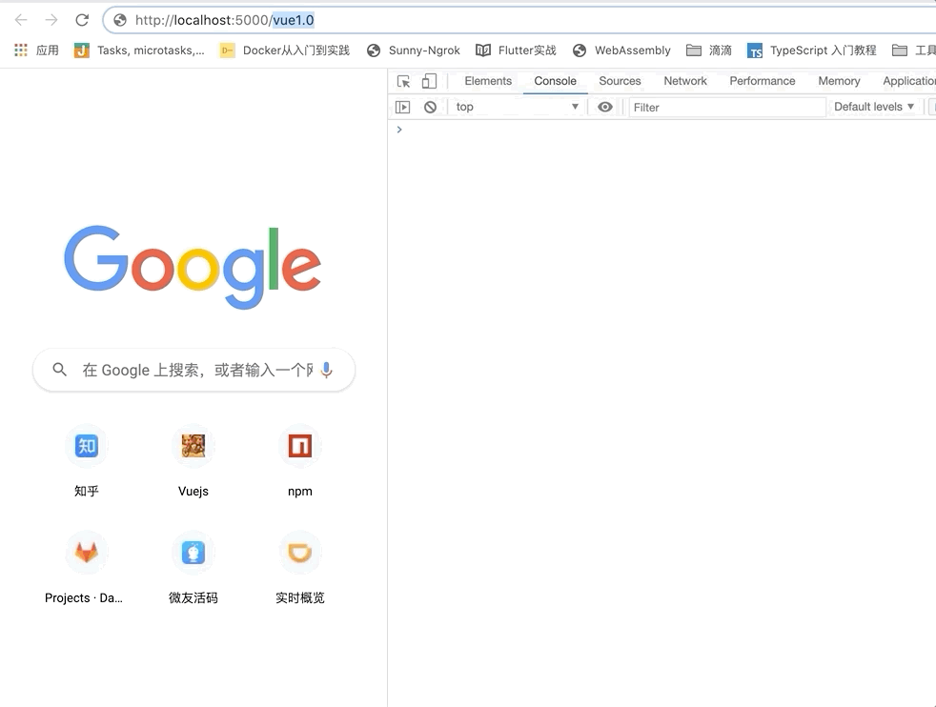This screenshot has height=707, width=936.
Task: Switch to the Application tab
Action: pos(909,81)
